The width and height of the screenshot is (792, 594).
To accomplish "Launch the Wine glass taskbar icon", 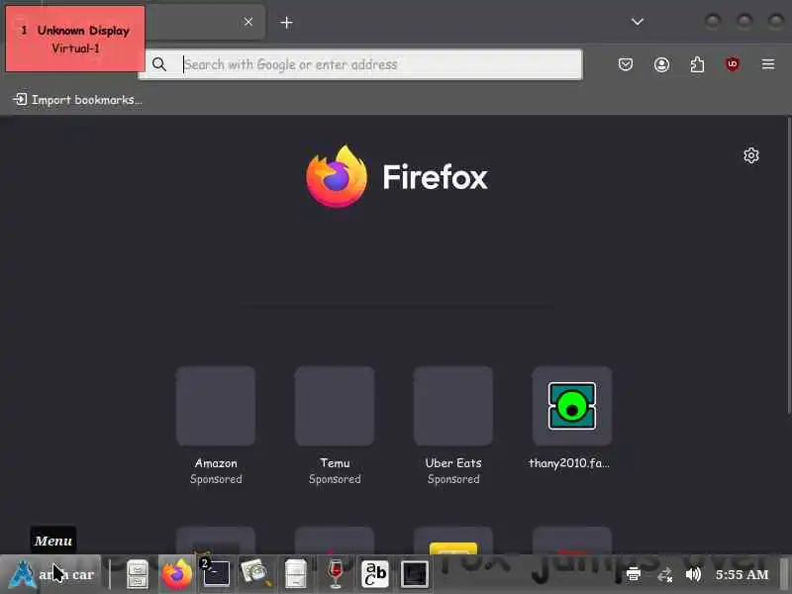I will (335, 574).
